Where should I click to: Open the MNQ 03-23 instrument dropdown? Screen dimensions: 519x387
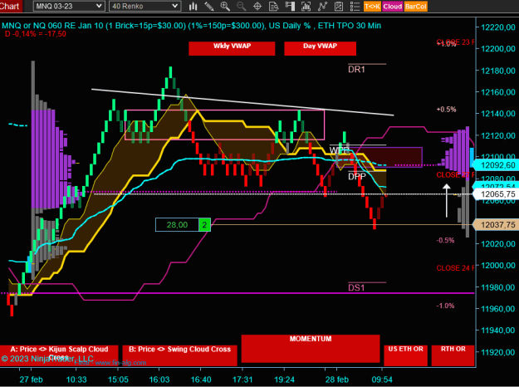coord(69,6)
